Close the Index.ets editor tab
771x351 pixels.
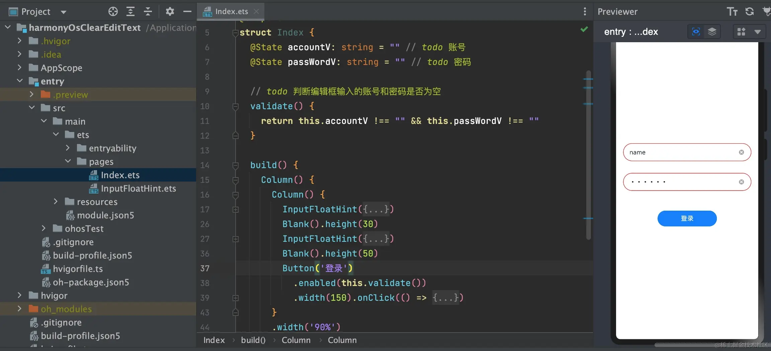click(x=256, y=11)
